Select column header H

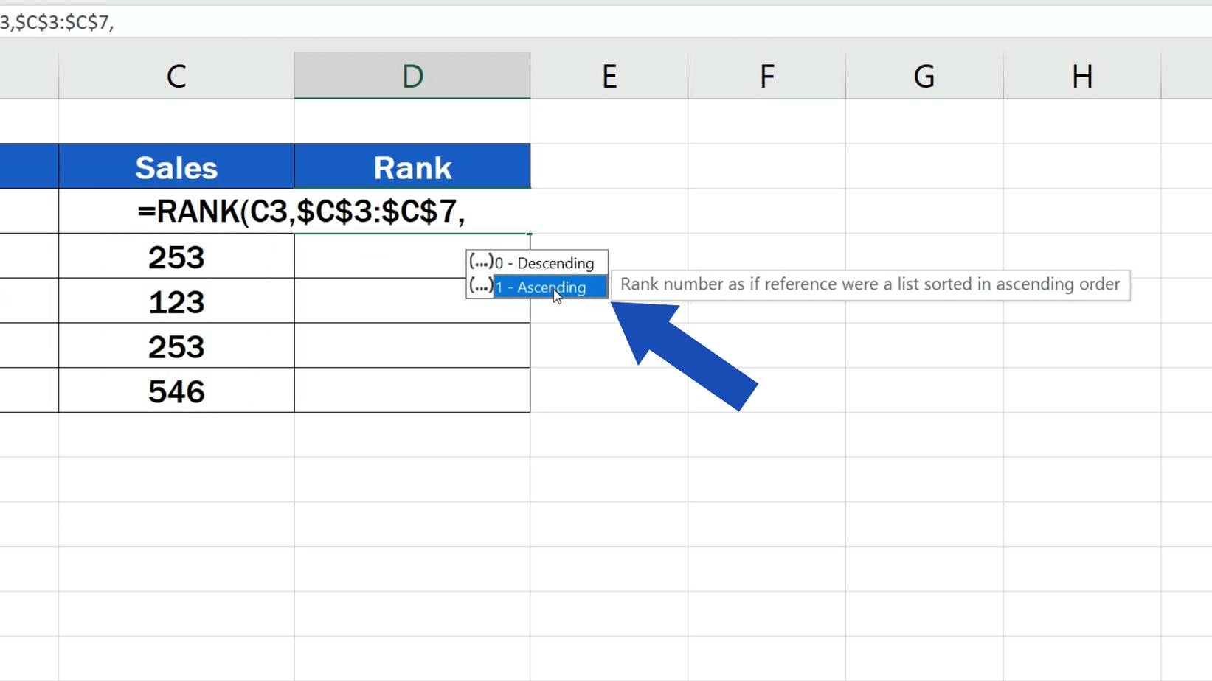(x=1081, y=75)
